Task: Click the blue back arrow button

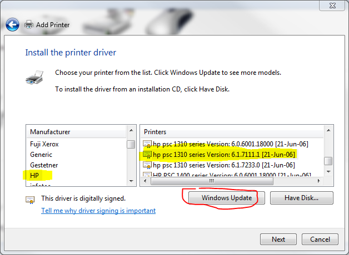Action: [x=12, y=24]
